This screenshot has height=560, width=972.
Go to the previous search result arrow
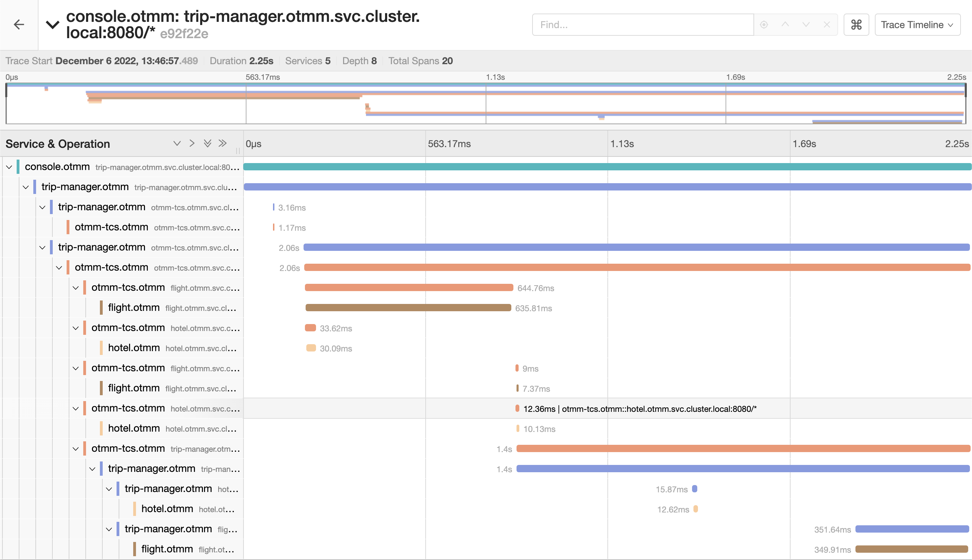785,25
